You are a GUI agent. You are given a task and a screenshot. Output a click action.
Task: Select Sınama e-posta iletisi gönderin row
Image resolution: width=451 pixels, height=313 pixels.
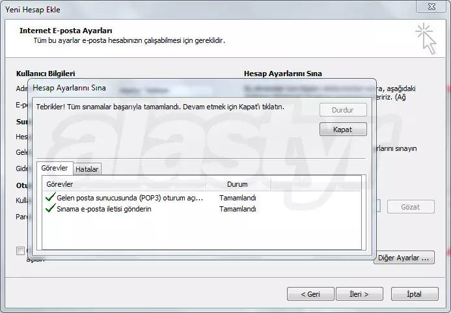tap(201, 209)
